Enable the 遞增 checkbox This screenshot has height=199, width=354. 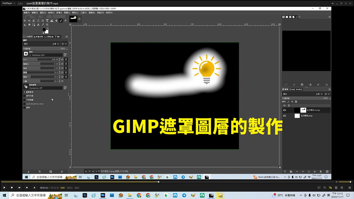24,108
